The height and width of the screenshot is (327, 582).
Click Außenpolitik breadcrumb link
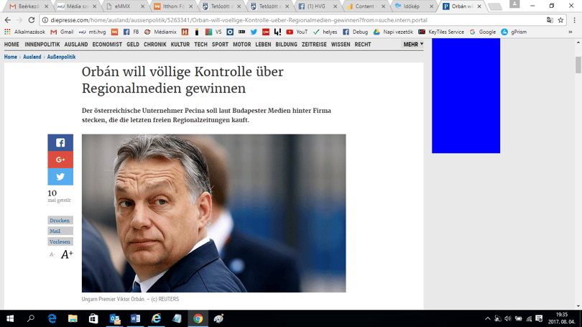click(61, 57)
